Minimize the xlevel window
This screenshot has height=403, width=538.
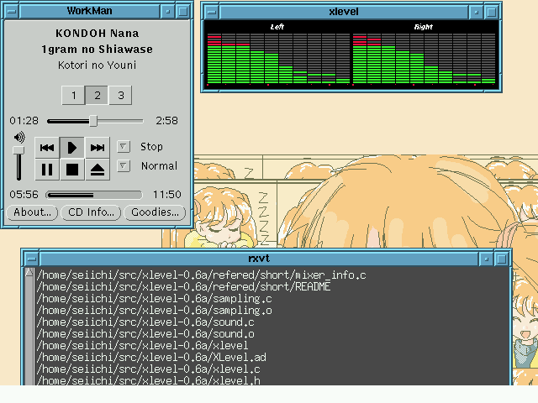[477, 13]
